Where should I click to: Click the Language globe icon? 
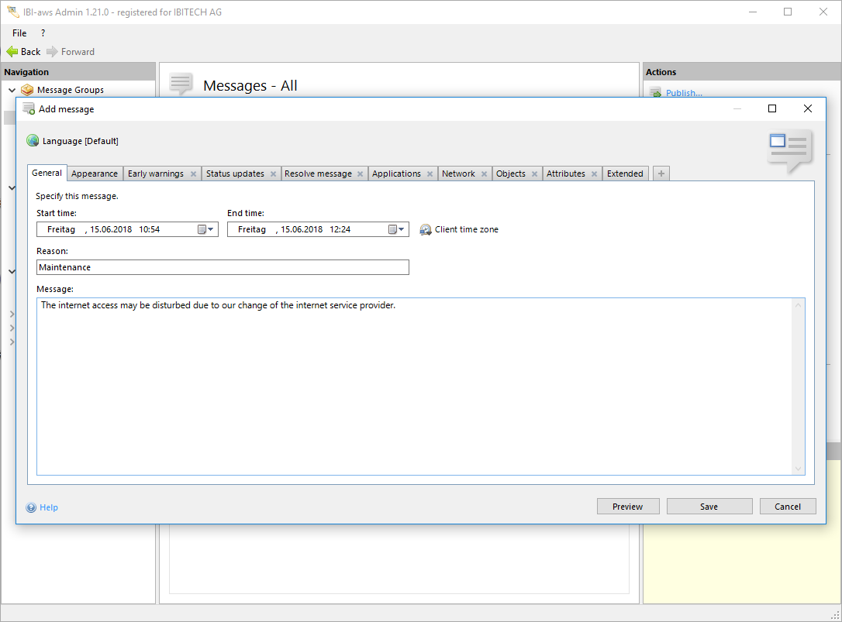point(33,141)
